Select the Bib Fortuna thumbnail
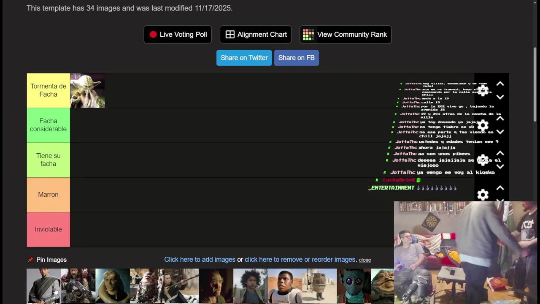 point(113,286)
